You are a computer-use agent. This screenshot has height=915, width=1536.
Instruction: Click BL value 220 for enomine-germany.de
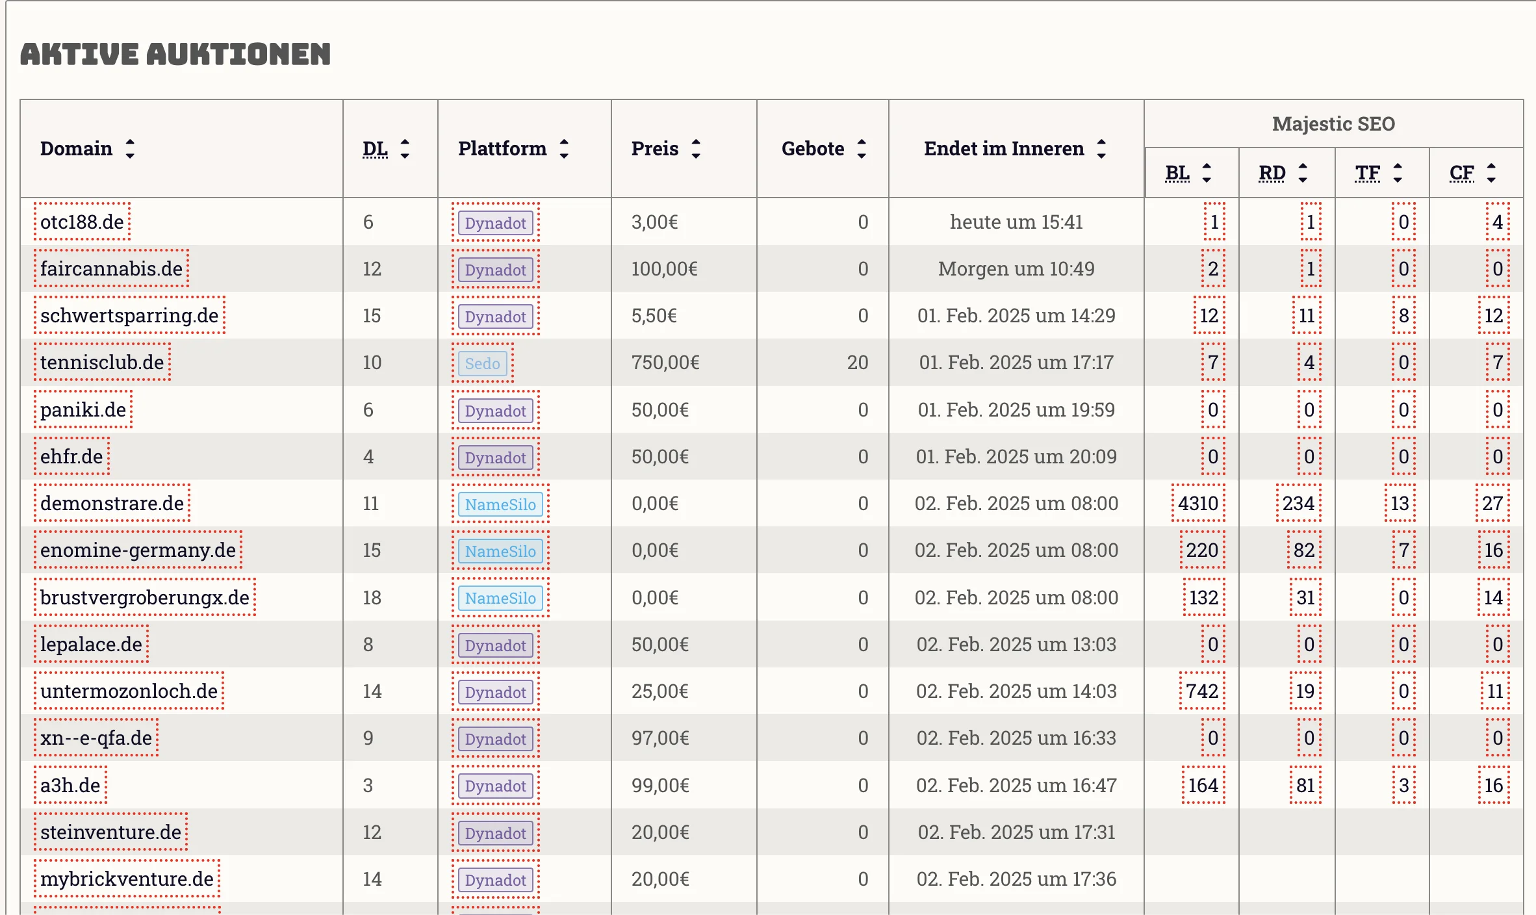1202,550
